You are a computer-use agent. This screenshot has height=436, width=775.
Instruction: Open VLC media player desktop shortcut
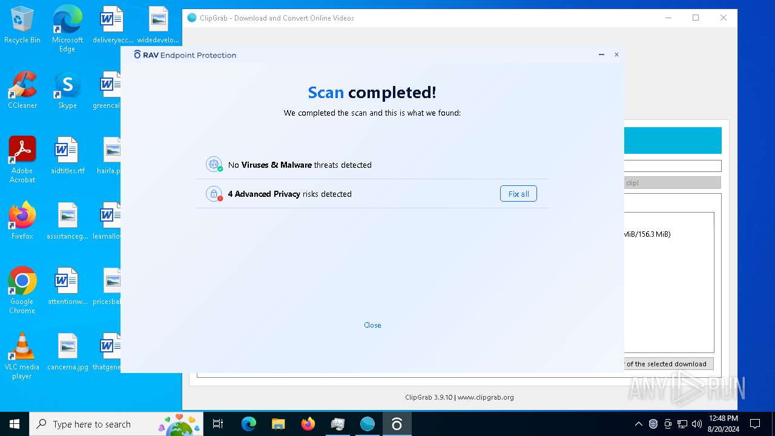point(22,355)
